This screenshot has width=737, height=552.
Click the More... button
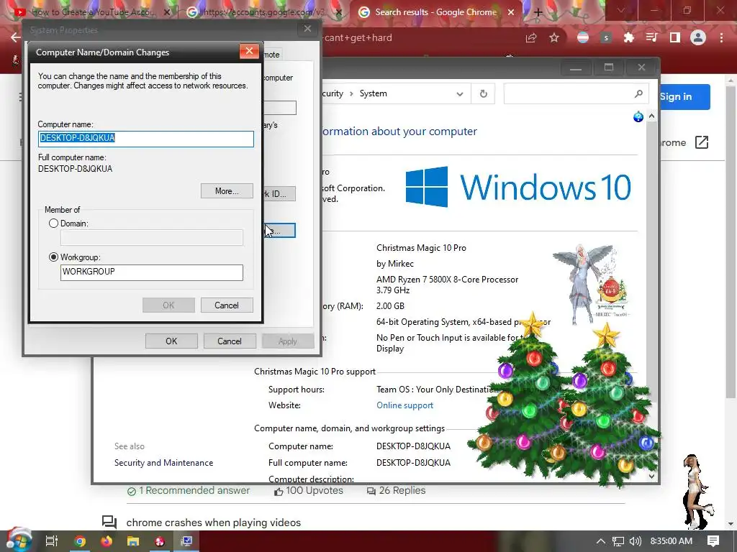tap(227, 191)
